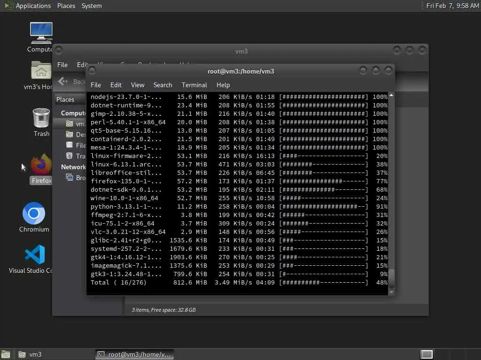Open the terminal Help menu
Viewport: 481px width, 360px height.
click(x=223, y=85)
